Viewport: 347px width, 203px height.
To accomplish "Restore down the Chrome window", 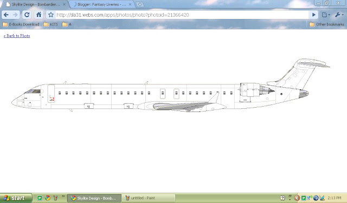I will 327,3.
